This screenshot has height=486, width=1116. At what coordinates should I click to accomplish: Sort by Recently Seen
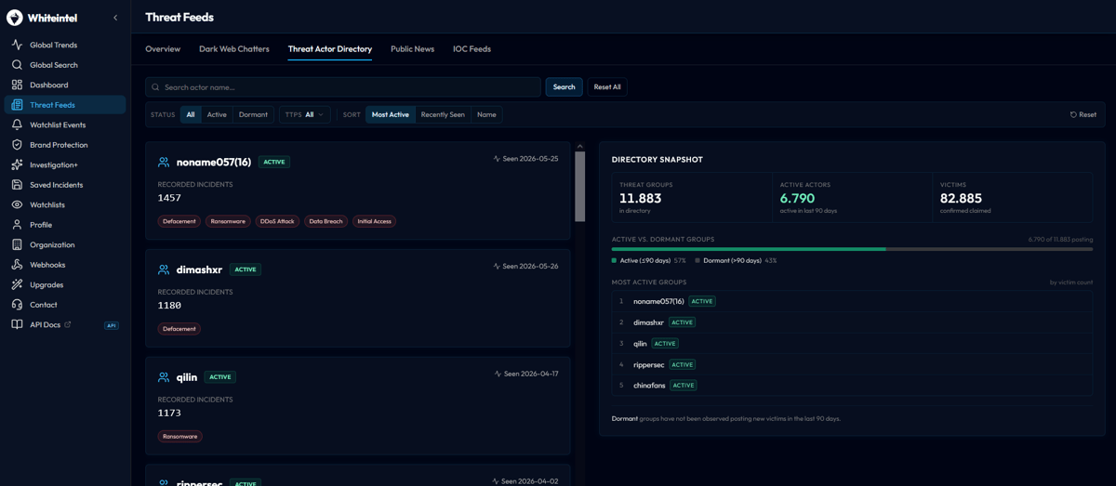(443, 114)
